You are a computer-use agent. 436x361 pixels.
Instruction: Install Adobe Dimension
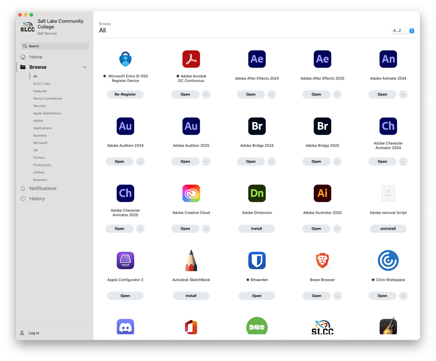[256, 229]
